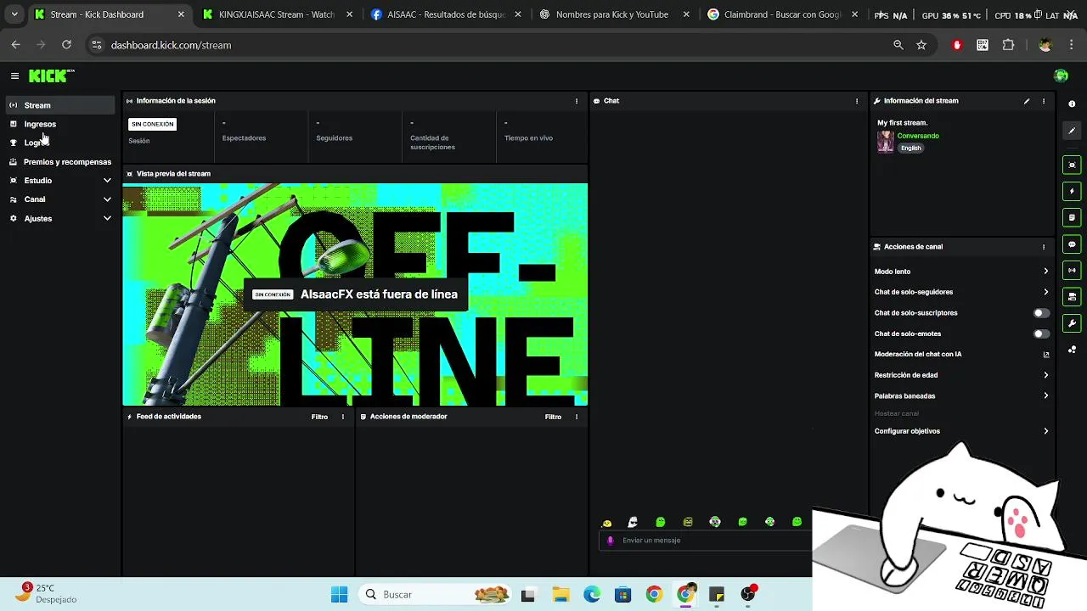The width and height of the screenshot is (1087, 611).
Task: Select the angry olive-colored emote
Action: pos(688,522)
